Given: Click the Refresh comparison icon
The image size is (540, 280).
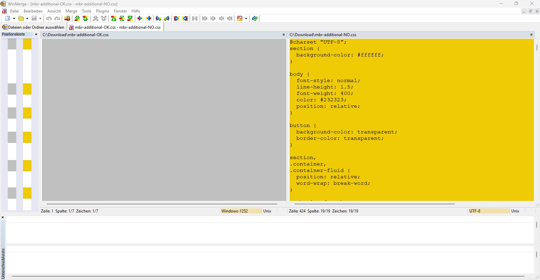Looking at the screenshot, I should tap(255, 19).
